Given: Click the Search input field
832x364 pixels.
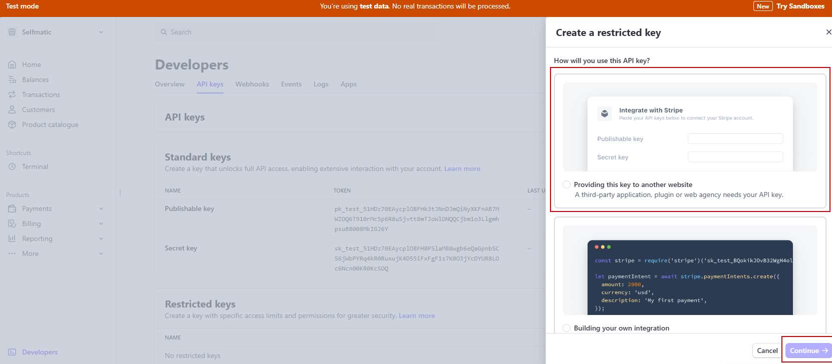Looking at the screenshot, I should [x=296, y=32].
